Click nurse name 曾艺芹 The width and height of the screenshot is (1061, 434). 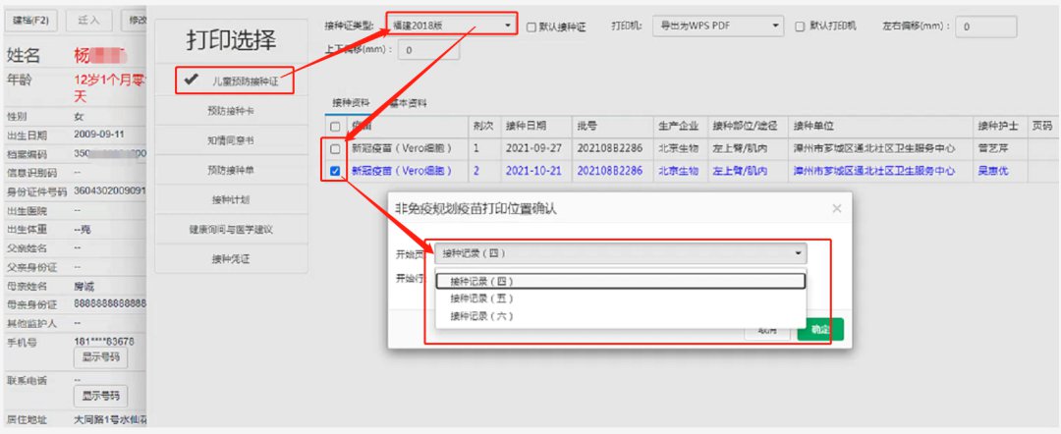click(992, 148)
